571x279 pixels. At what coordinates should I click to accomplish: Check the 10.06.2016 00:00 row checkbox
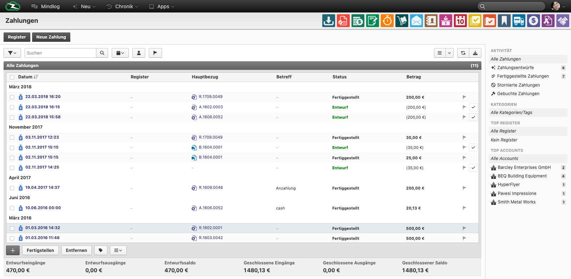(x=12, y=208)
